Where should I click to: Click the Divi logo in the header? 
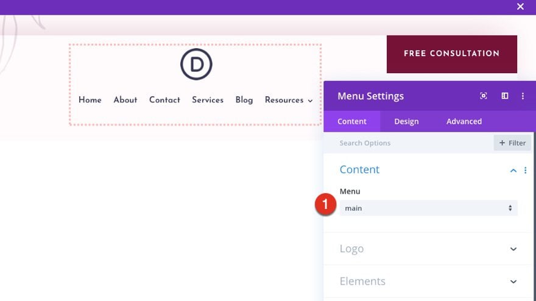point(196,65)
